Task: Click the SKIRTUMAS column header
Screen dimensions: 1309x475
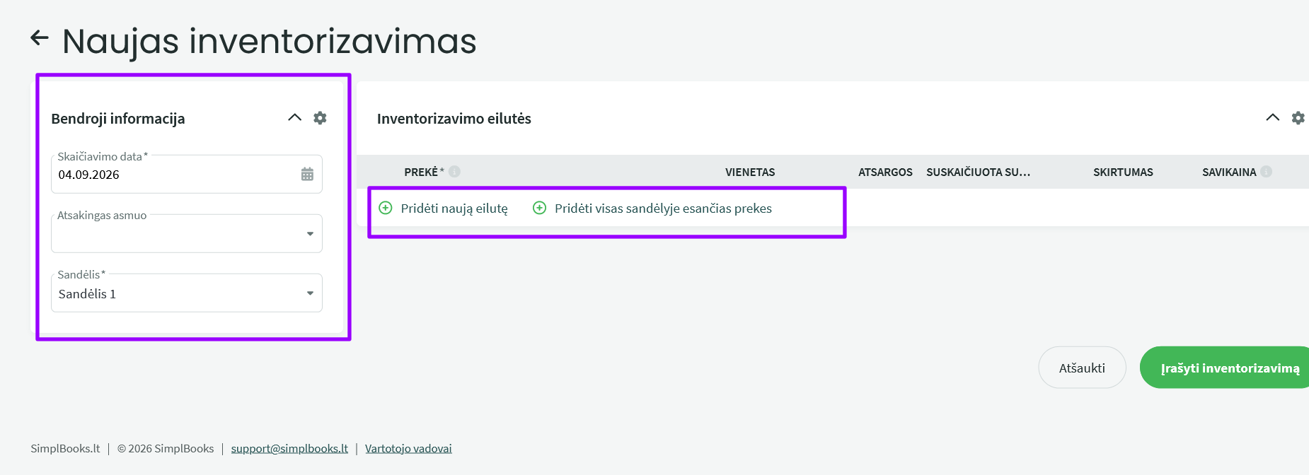Action: (1123, 172)
